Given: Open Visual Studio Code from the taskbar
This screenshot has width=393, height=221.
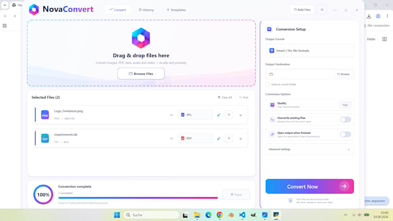Looking at the screenshot, I should [242, 215].
